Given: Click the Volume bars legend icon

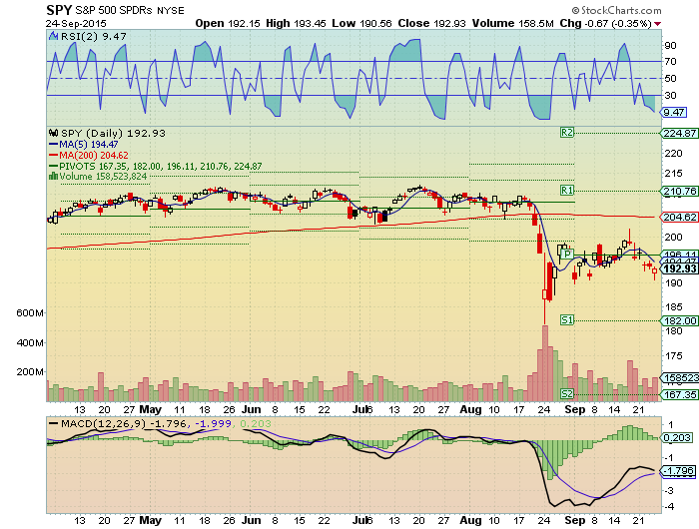Looking at the screenshot, I should pyautogui.click(x=53, y=177).
